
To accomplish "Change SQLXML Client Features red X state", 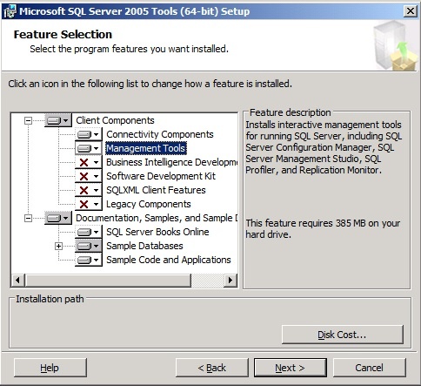I will tap(89, 190).
